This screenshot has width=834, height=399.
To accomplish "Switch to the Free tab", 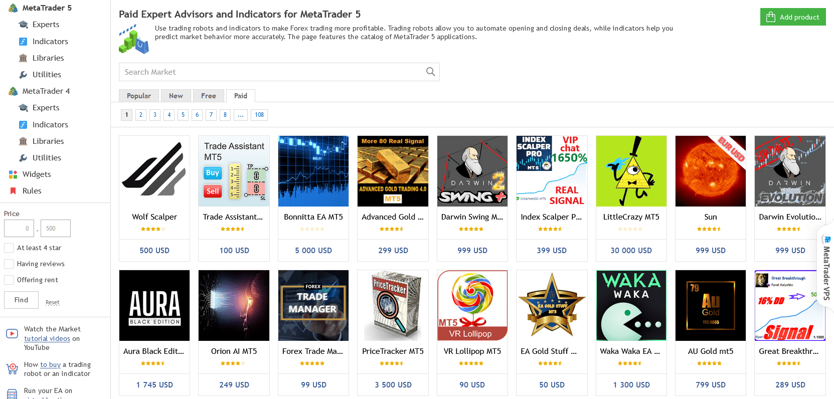I will pyautogui.click(x=209, y=96).
